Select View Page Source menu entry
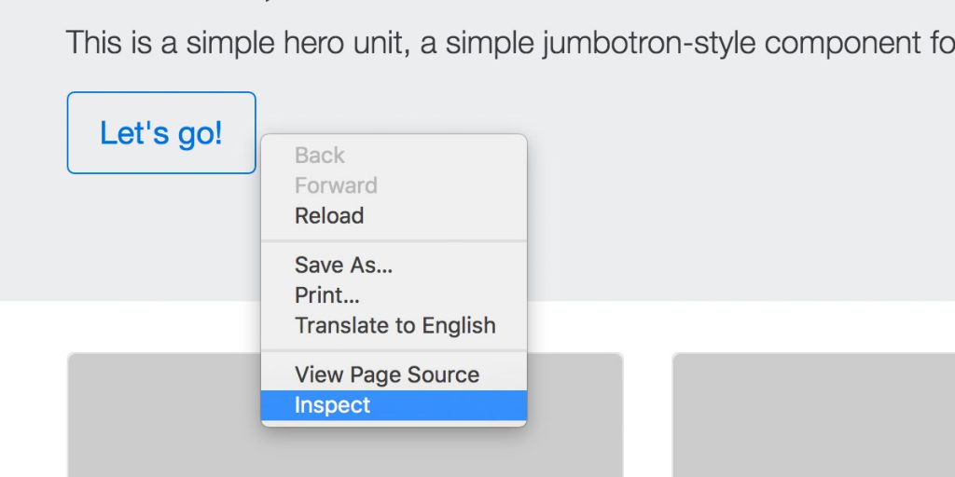The image size is (955, 477). click(394, 375)
